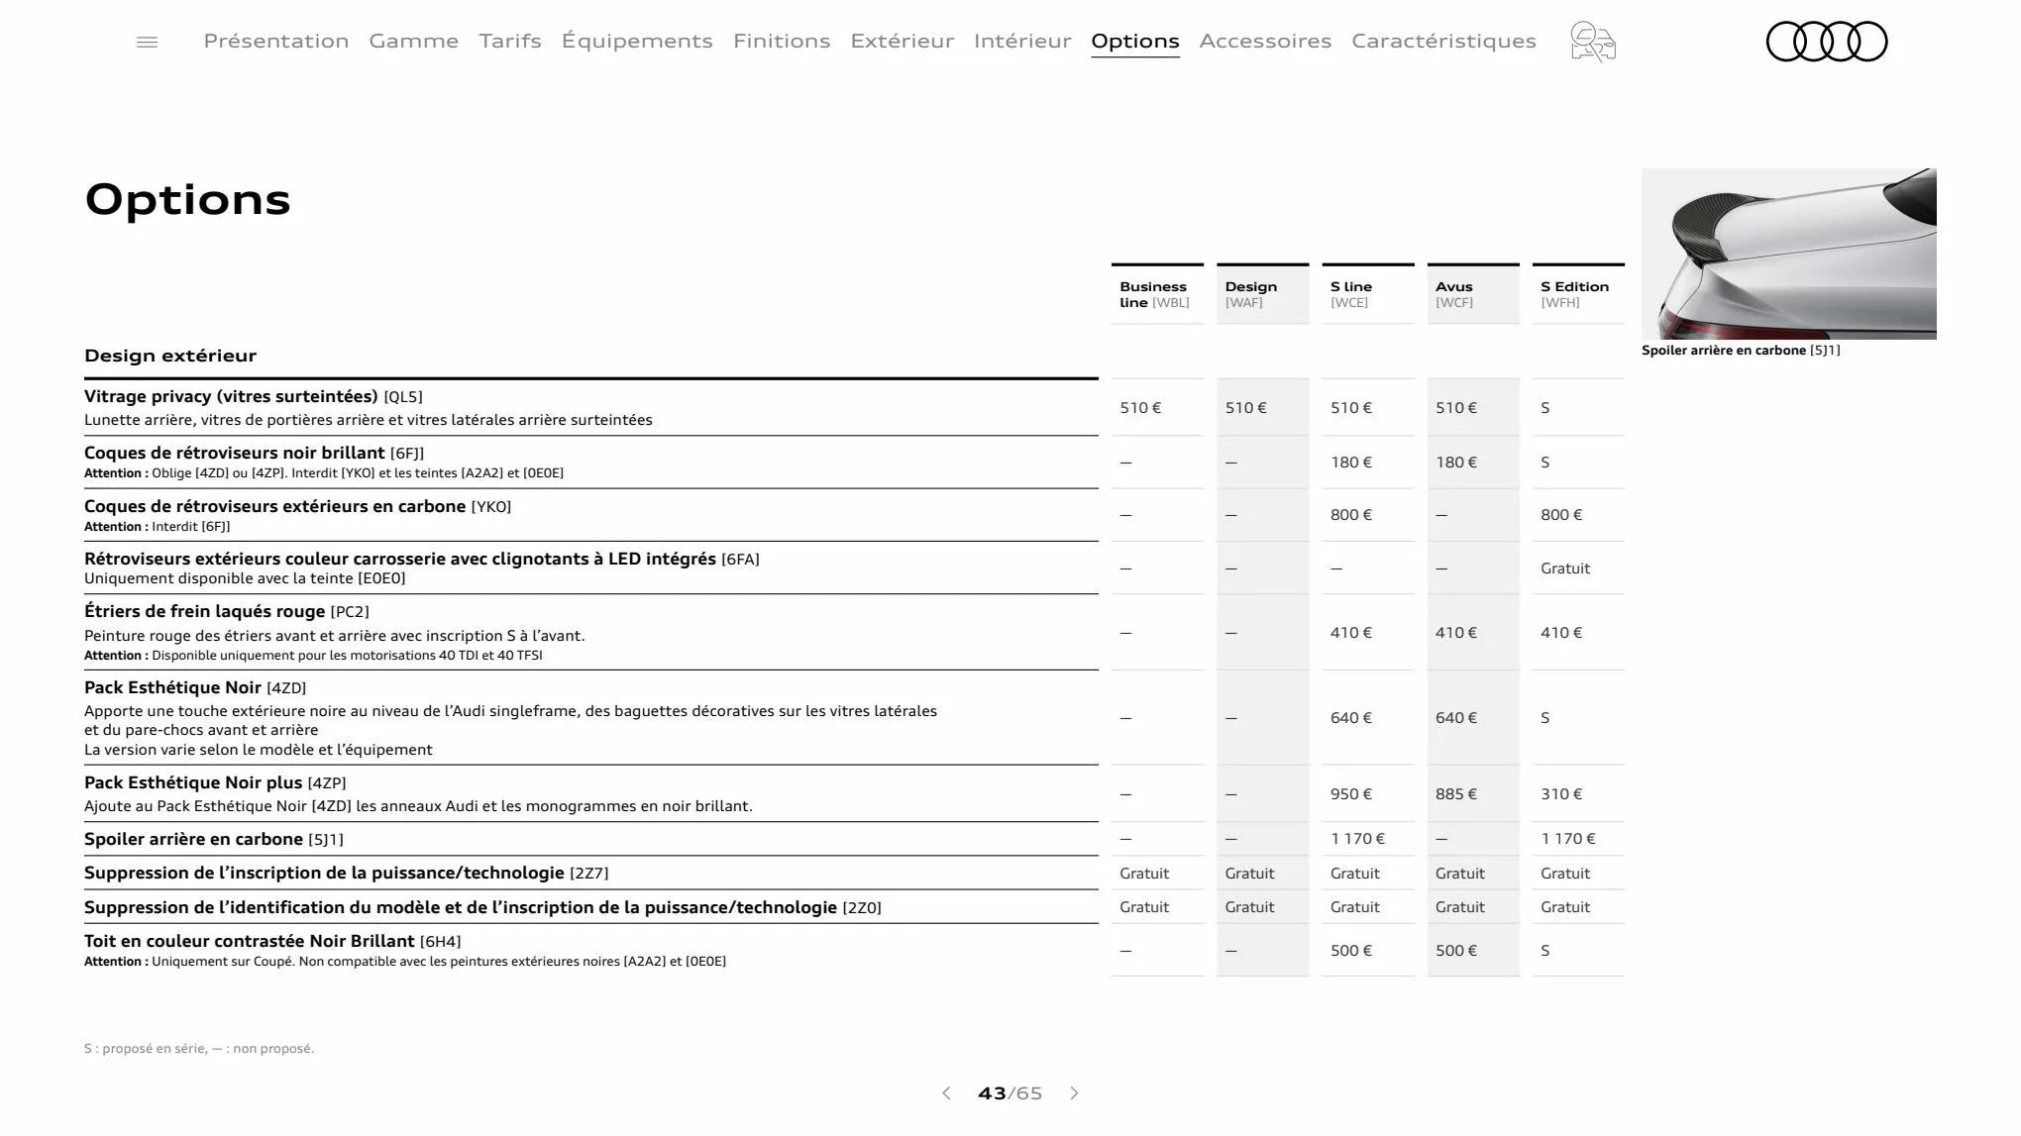The image size is (2021, 1136).
Task: Click the 800 € S Edition carbon mirror price
Action: [x=1561, y=515]
